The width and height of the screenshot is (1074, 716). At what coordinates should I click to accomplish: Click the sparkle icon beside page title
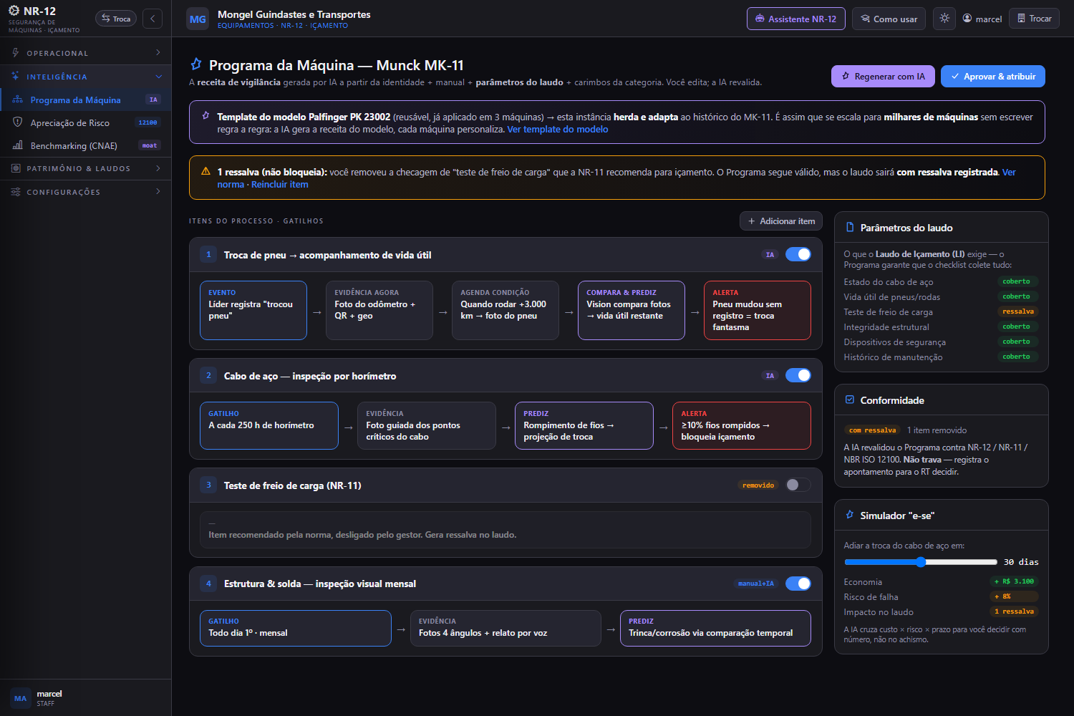[x=195, y=64]
